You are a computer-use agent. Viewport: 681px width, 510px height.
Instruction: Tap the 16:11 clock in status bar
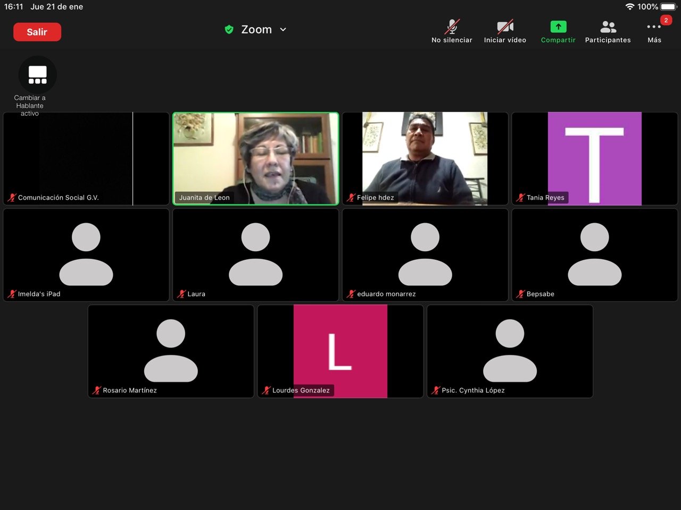(14, 7)
